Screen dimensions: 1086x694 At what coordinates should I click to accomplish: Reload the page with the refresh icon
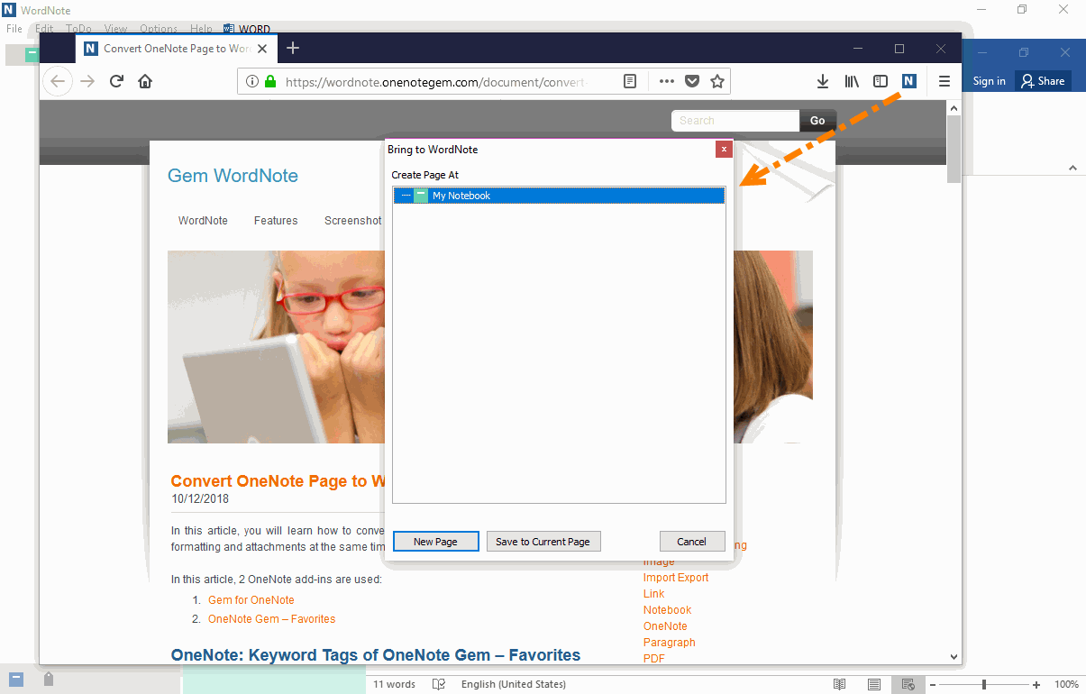[x=116, y=81]
